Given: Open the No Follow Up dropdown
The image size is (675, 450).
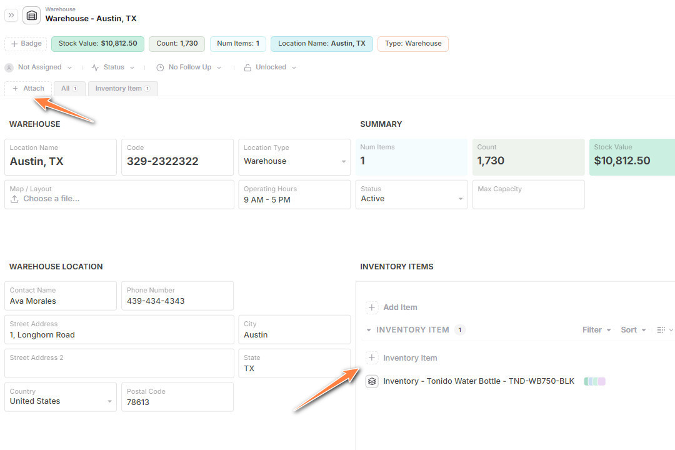Looking at the screenshot, I should [x=189, y=67].
